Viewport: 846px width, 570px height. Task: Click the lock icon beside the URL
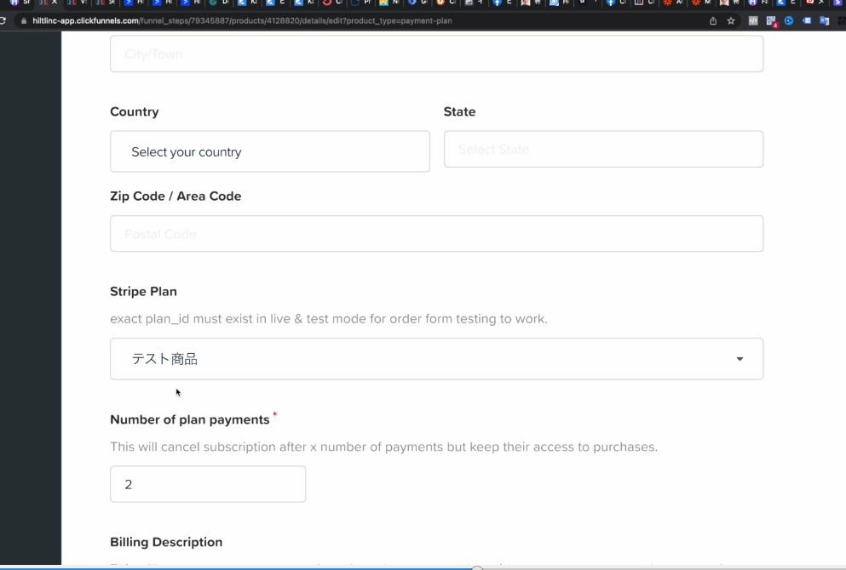point(23,21)
